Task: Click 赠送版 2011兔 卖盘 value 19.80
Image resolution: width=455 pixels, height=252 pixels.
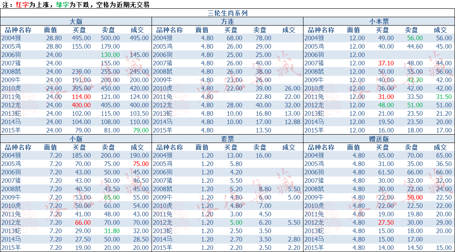Action: [x=415, y=215]
